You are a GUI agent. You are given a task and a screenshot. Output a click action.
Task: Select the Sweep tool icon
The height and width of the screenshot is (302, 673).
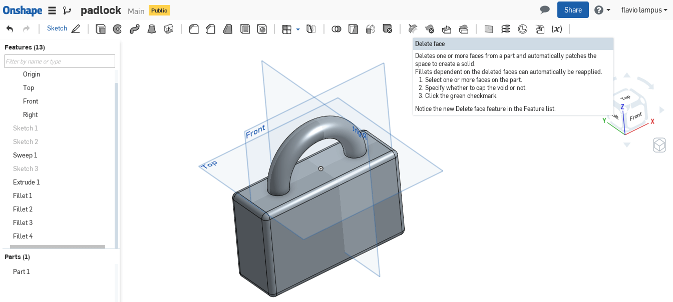coord(134,29)
